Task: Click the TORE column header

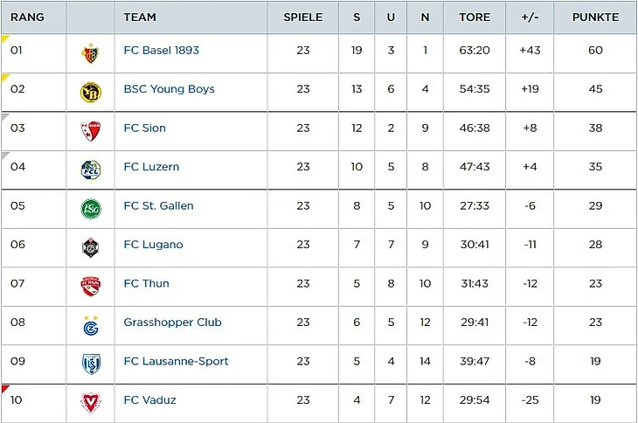Action: point(475,17)
